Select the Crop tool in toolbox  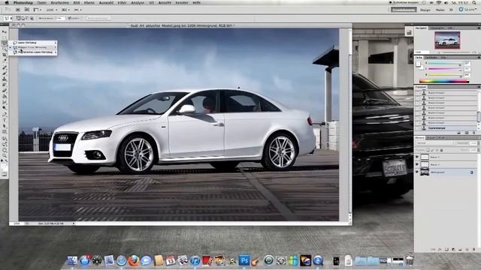[5, 55]
